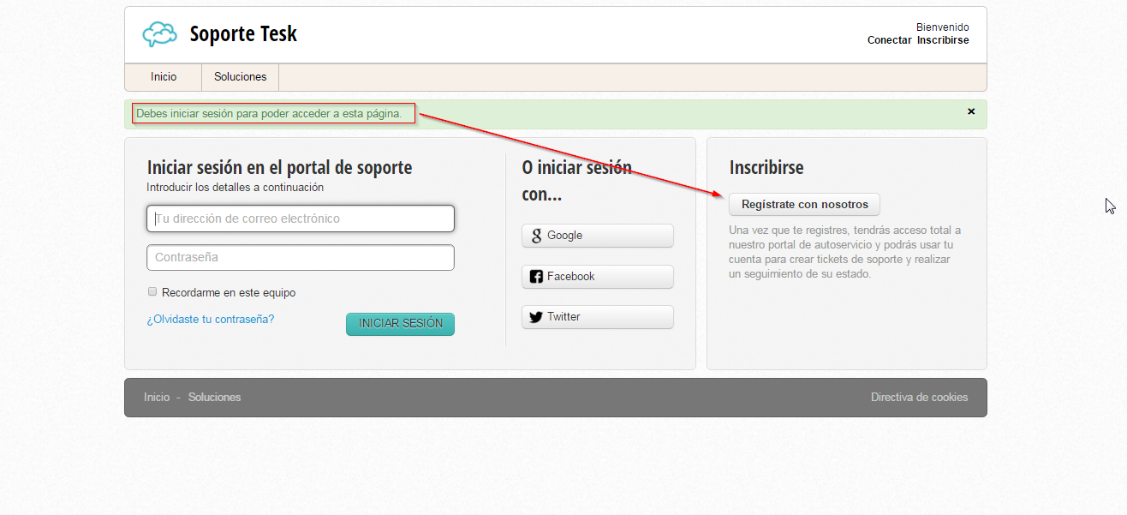This screenshot has height=515, width=1127.
Task: Click the Inscribirse heading in the right panel
Action: tap(766, 168)
